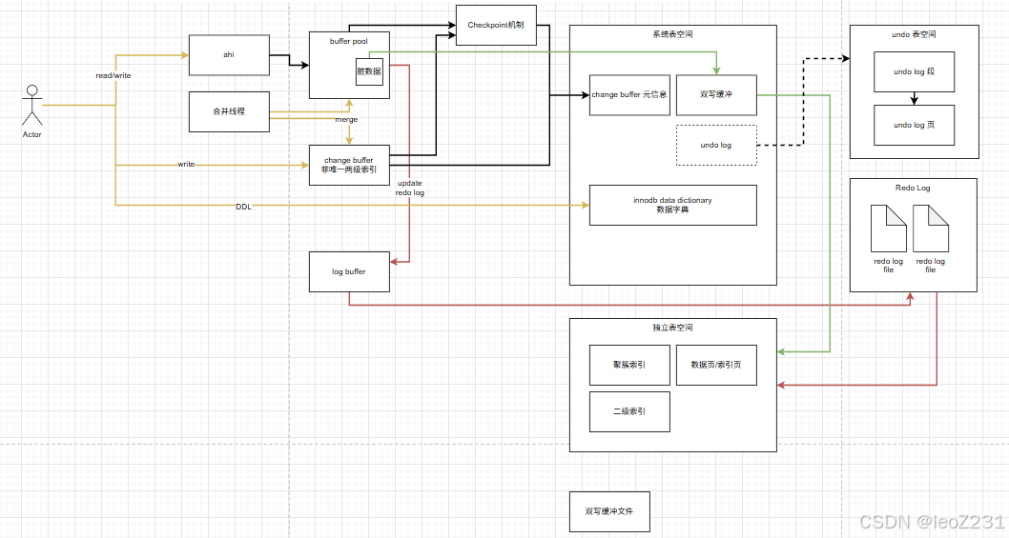
Task: Select the 数据页/索引页 box
Action: (716, 365)
